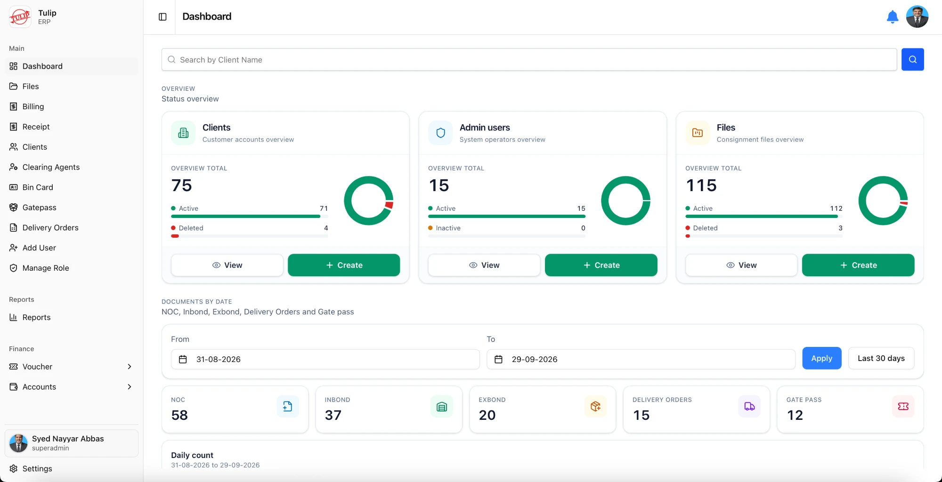This screenshot has height=482, width=942.
Task: Click the Delivery Orders truck icon
Action: tap(749, 406)
